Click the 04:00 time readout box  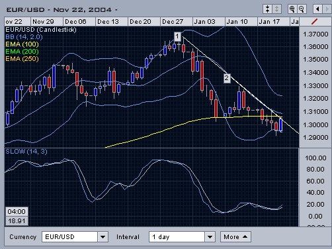(x=17, y=212)
